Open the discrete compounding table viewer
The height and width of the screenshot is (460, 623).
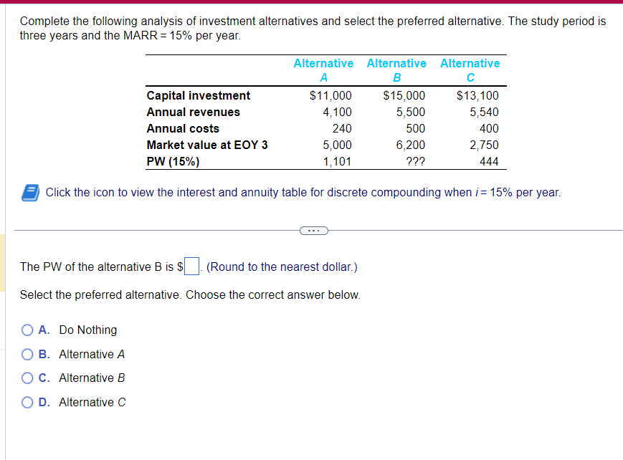26,191
